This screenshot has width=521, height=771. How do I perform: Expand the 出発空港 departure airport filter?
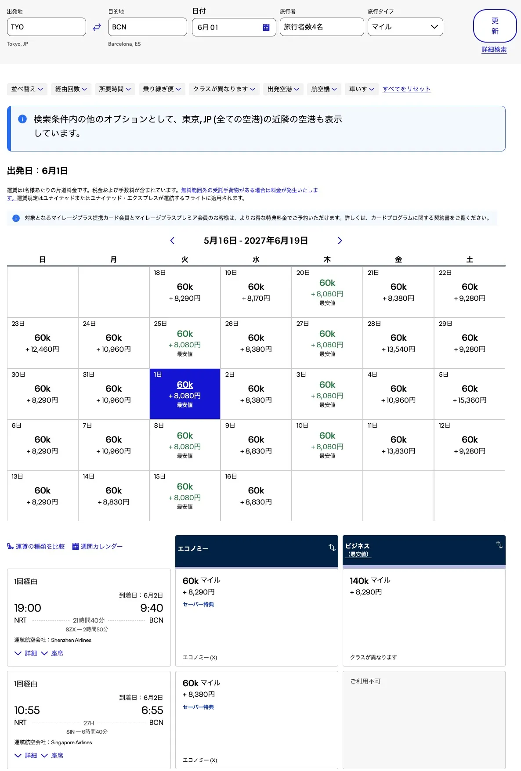[283, 89]
